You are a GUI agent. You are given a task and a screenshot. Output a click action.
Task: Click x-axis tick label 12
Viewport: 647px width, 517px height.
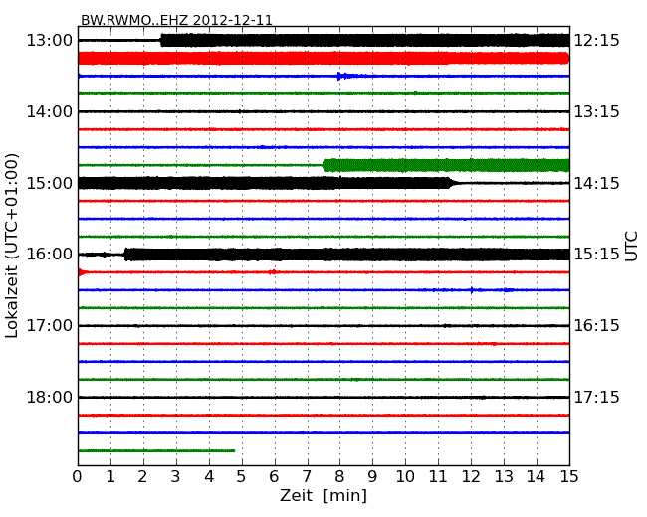[471, 477]
